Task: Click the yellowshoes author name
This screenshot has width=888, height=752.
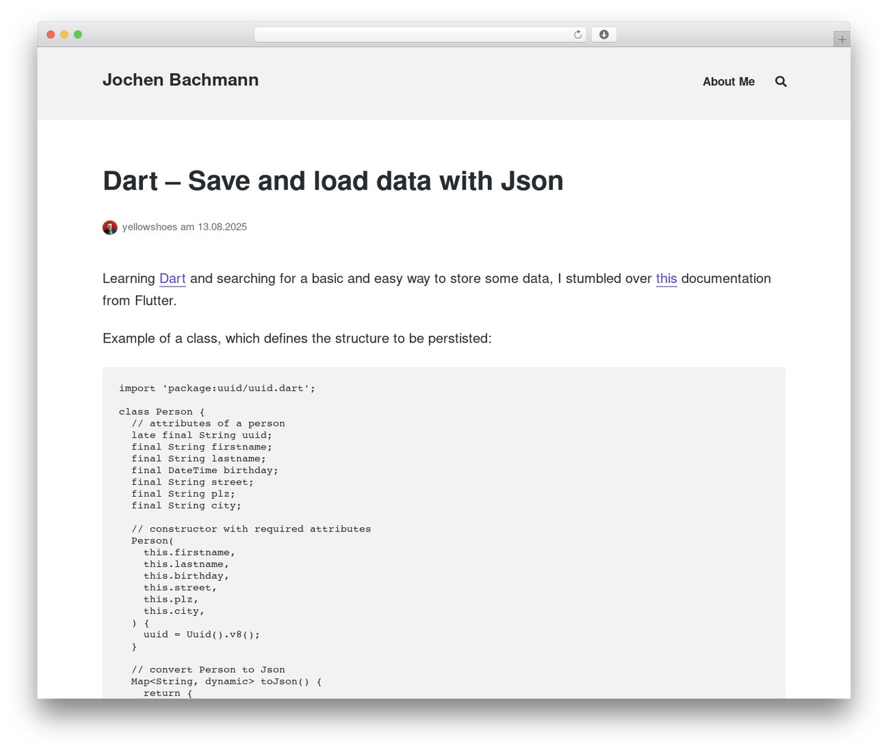Action: 150,227
